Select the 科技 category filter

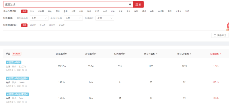[x=81, y=11]
